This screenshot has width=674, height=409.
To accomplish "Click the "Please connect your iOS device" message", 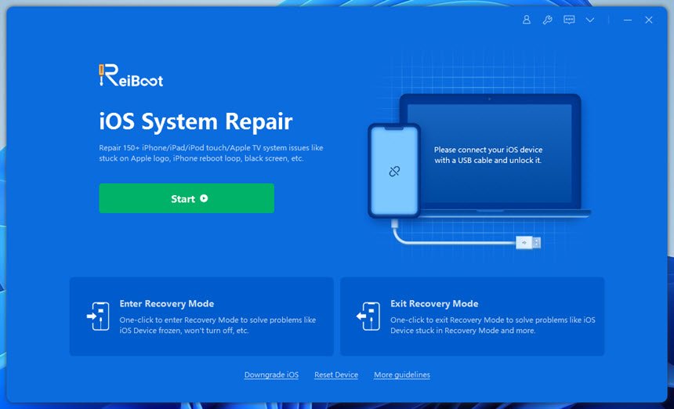I will [488, 155].
